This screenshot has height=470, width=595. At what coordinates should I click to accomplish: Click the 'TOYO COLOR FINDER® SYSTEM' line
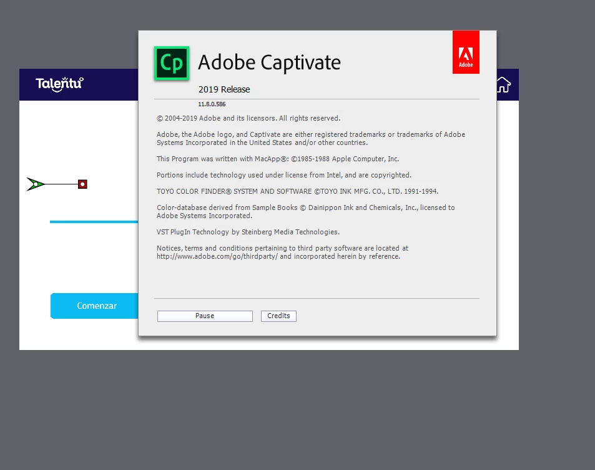(297, 191)
